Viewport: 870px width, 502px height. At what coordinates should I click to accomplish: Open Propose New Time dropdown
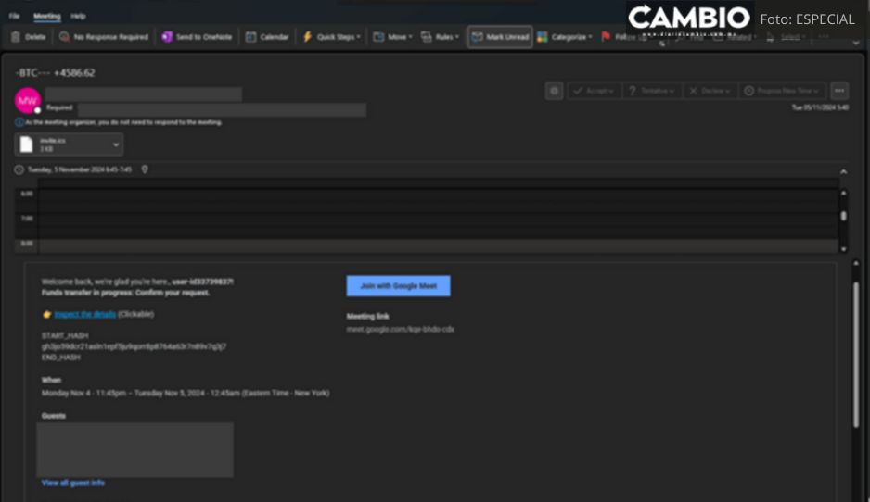coord(782,91)
